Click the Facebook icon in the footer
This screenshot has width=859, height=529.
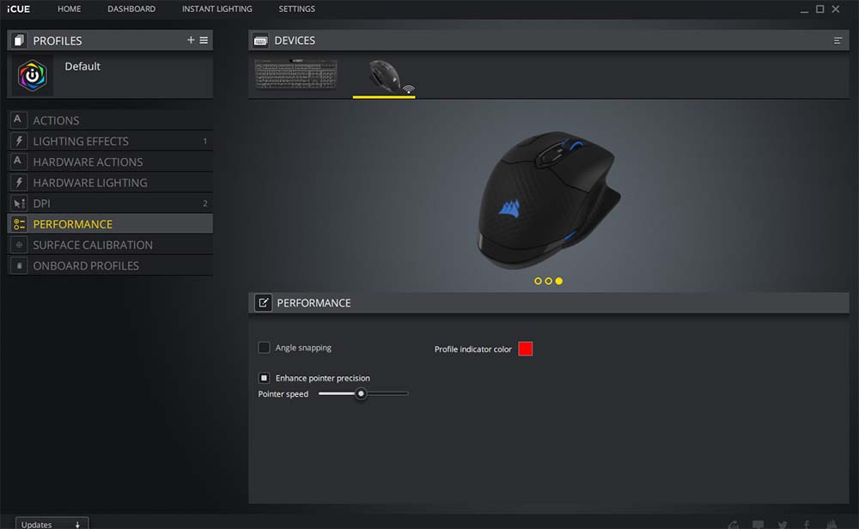coord(807,524)
